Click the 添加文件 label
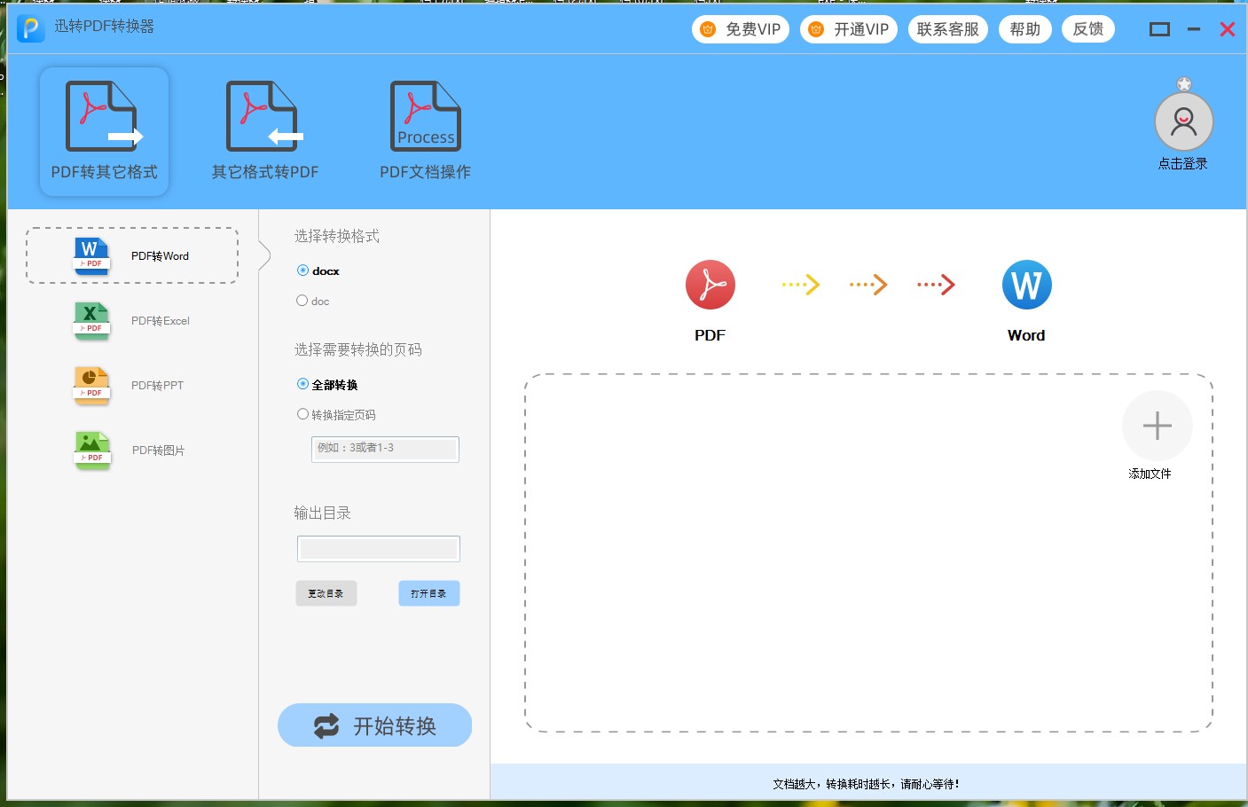The image size is (1248, 807). pyautogui.click(x=1150, y=474)
